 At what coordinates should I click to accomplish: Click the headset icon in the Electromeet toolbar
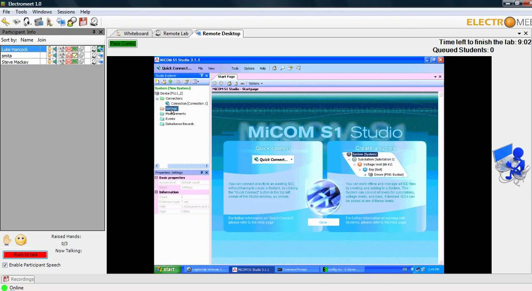(x=27, y=22)
